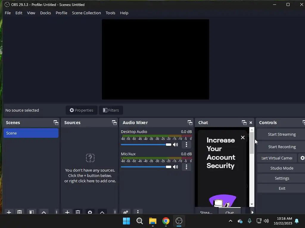The width and height of the screenshot is (305, 228).
Task: Open the notifications bell in the taskbar
Action: [297, 221]
